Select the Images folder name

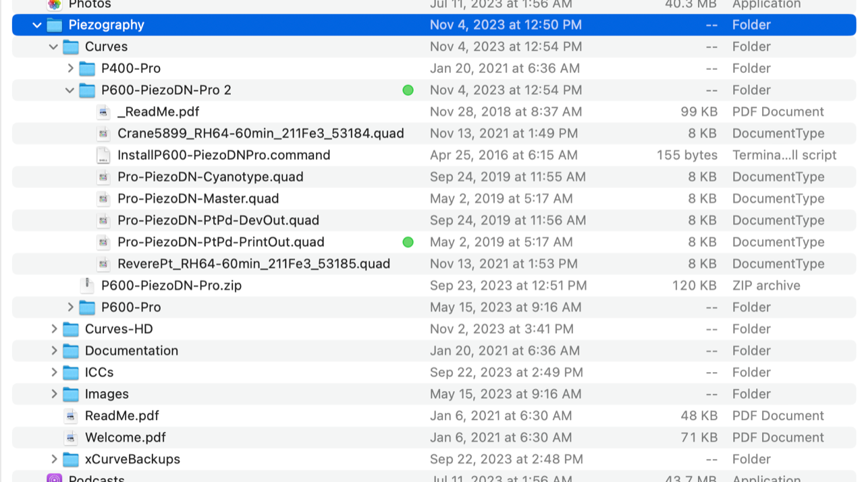[x=107, y=394]
